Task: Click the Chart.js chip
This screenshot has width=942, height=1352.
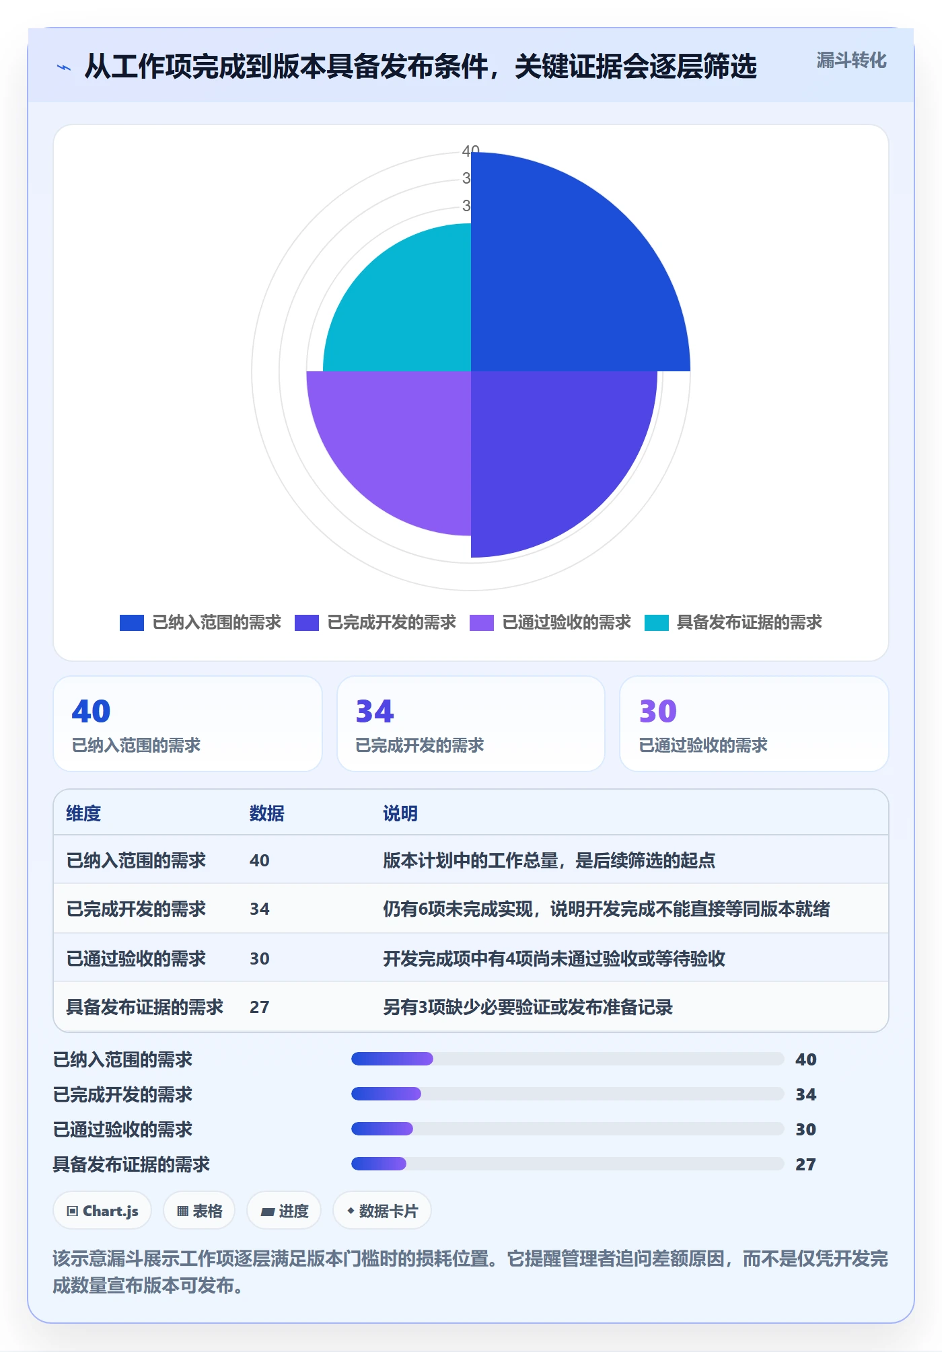Action: (x=102, y=1211)
